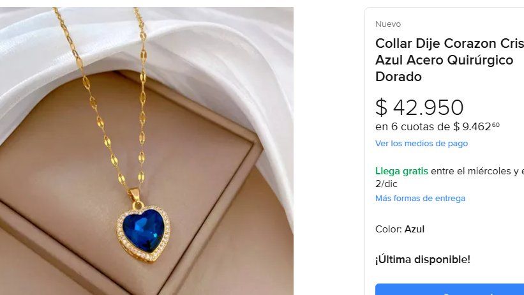This screenshot has width=524, height=295.
Task: Click 'Azul Acero Quirúrgico' in the title
Action: (x=444, y=60)
